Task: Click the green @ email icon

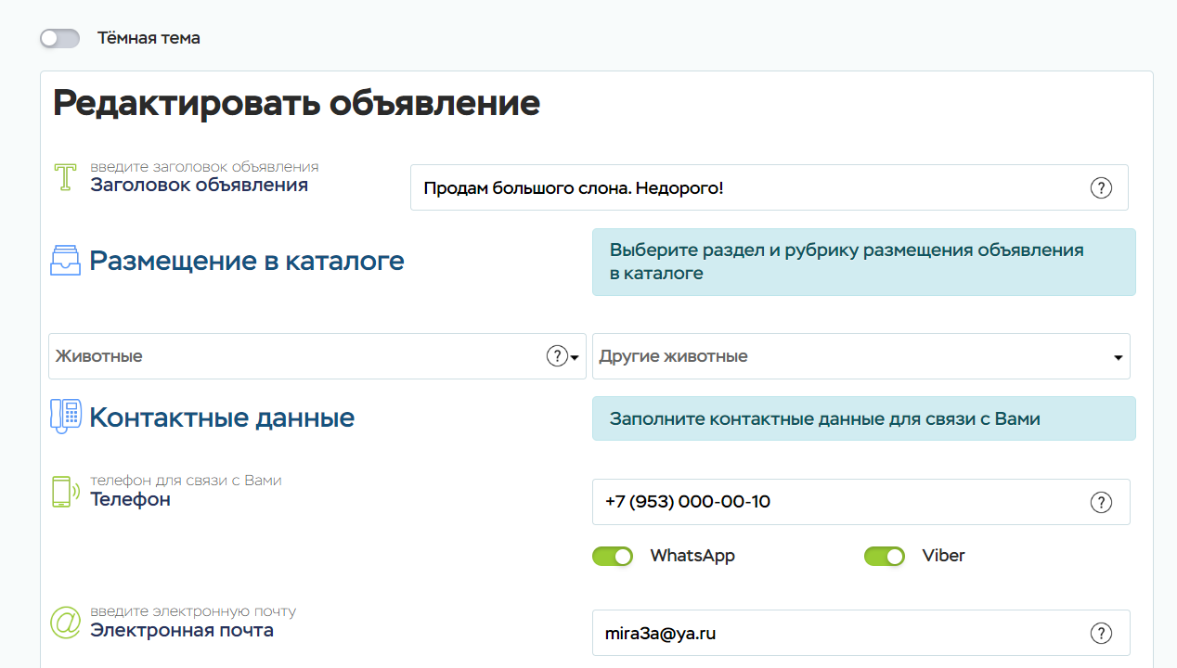Action: tap(65, 623)
